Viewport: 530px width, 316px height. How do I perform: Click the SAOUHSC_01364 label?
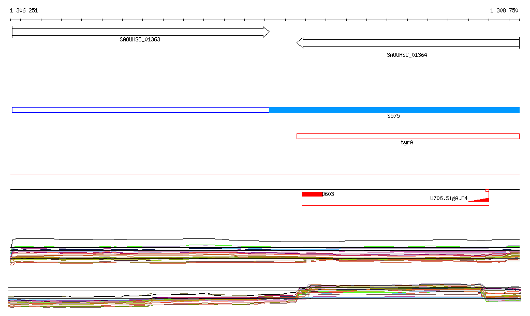(407, 55)
